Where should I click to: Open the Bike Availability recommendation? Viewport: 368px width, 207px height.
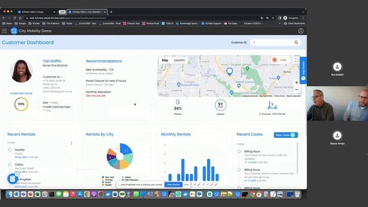click(99, 71)
